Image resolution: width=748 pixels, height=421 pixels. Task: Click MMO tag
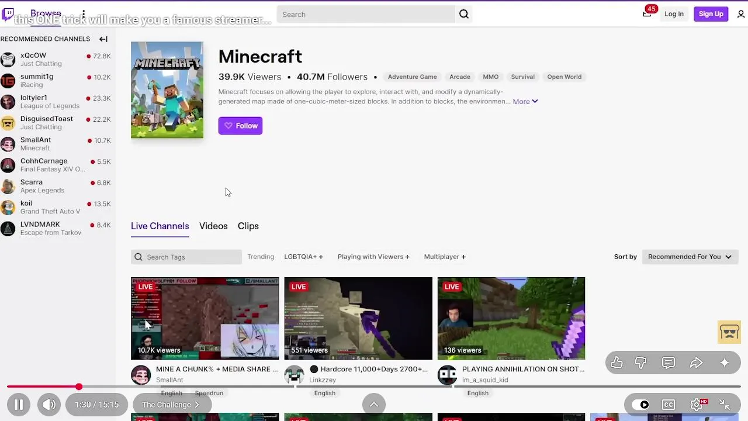tap(491, 77)
